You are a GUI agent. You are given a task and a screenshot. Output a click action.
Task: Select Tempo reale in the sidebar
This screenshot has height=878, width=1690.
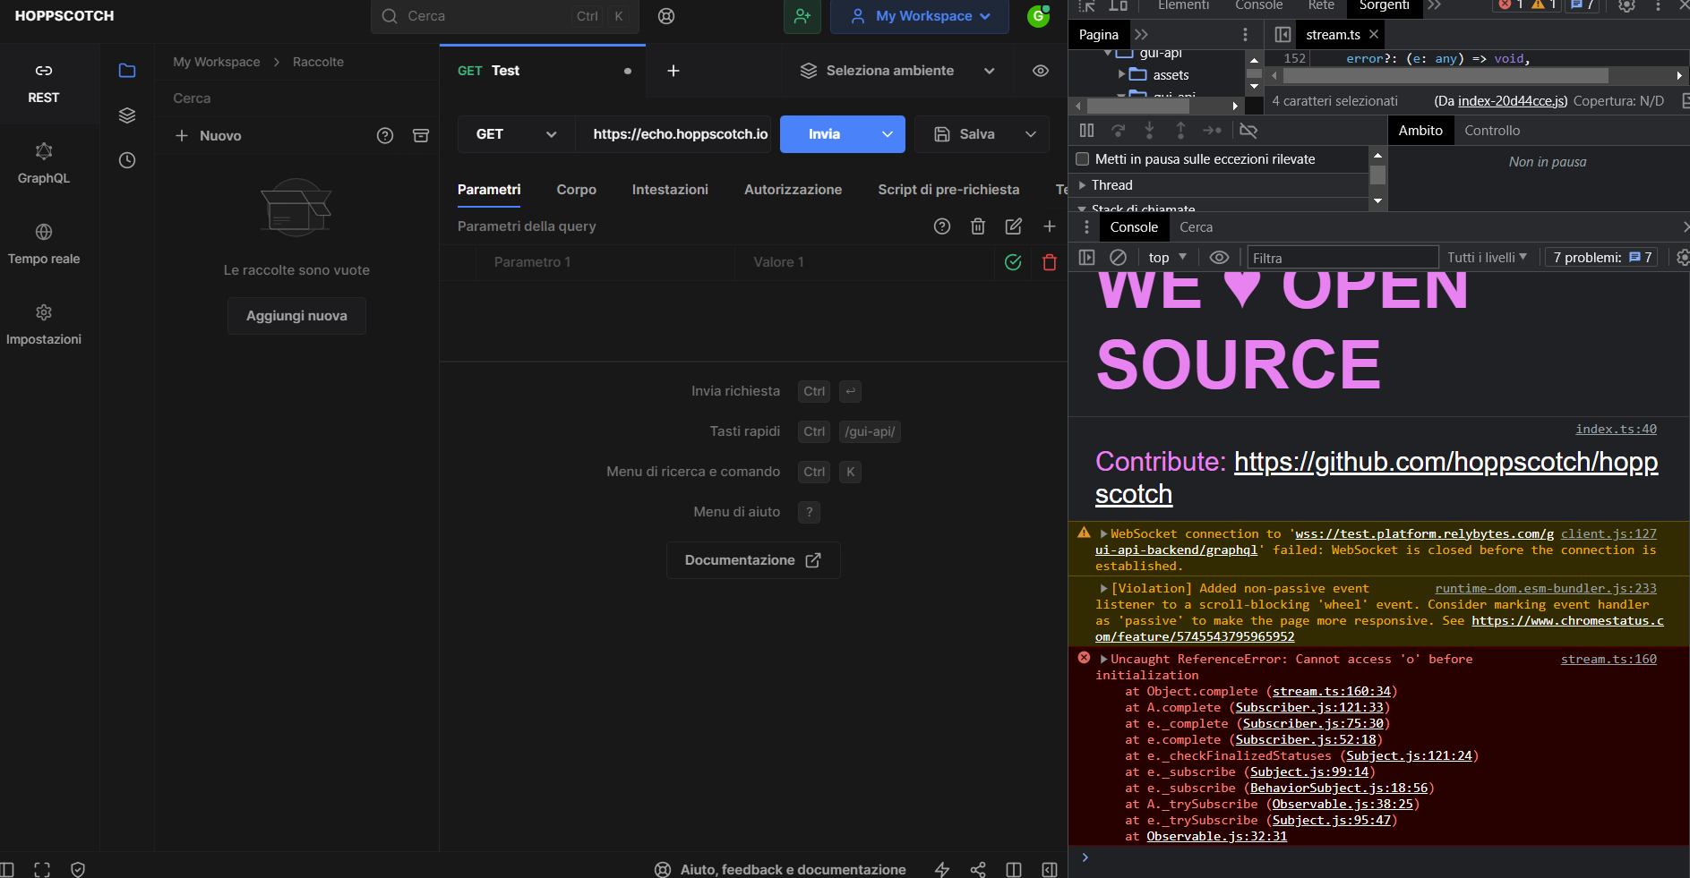(43, 244)
